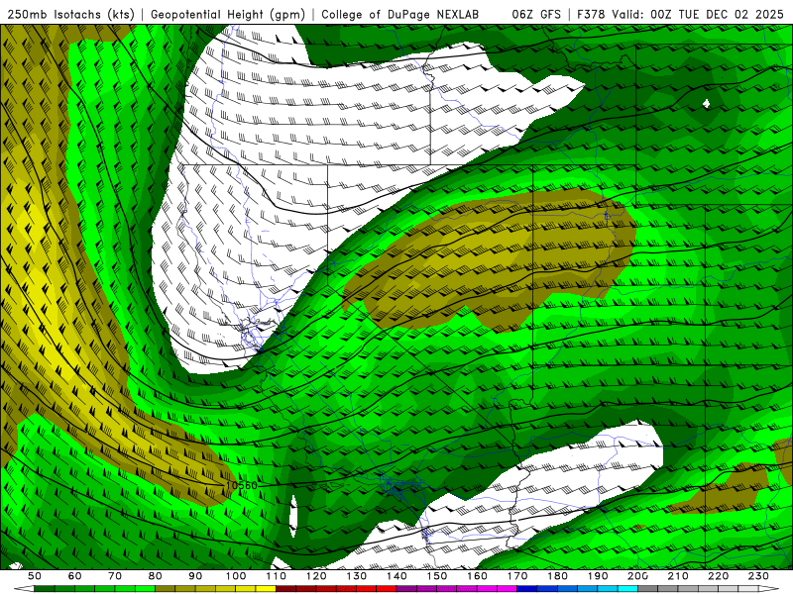
Task: Click the '06Z GFS' model run label
Action: 536,14
